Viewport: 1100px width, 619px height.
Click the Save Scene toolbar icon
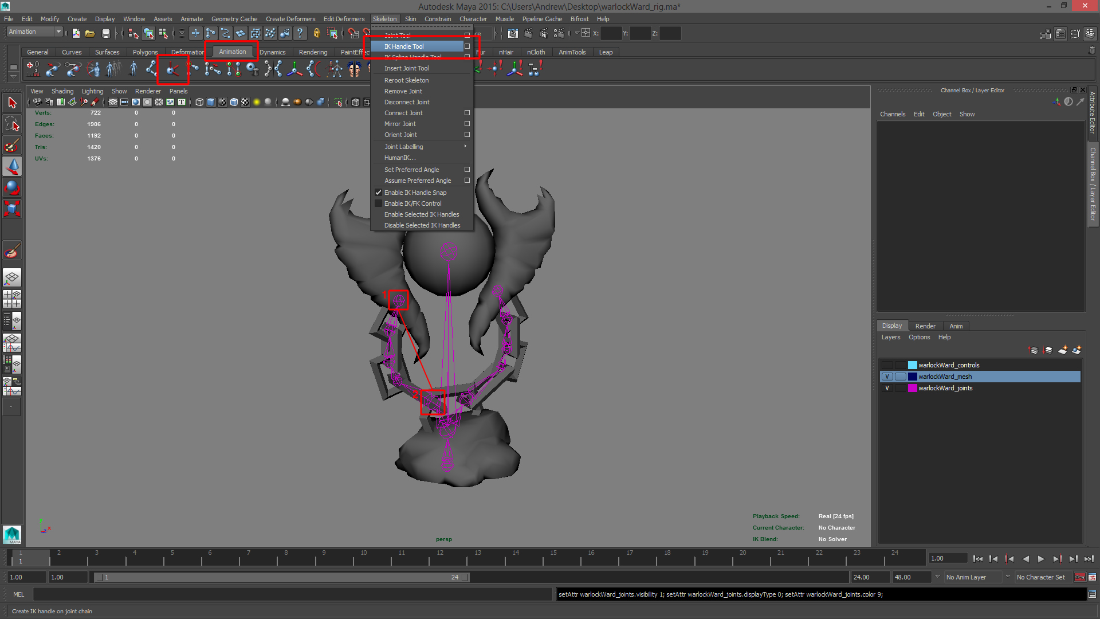point(105,34)
